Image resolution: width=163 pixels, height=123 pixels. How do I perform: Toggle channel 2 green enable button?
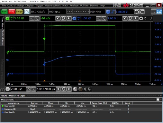pyautogui.click(x=7, y=19)
